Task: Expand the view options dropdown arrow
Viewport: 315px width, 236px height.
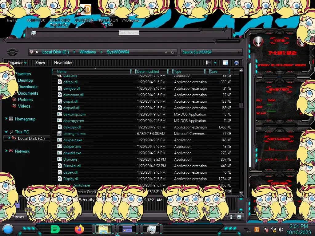Action: 215,63
